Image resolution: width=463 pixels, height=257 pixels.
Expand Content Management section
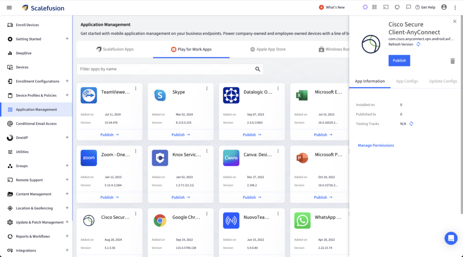(x=67, y=194)
